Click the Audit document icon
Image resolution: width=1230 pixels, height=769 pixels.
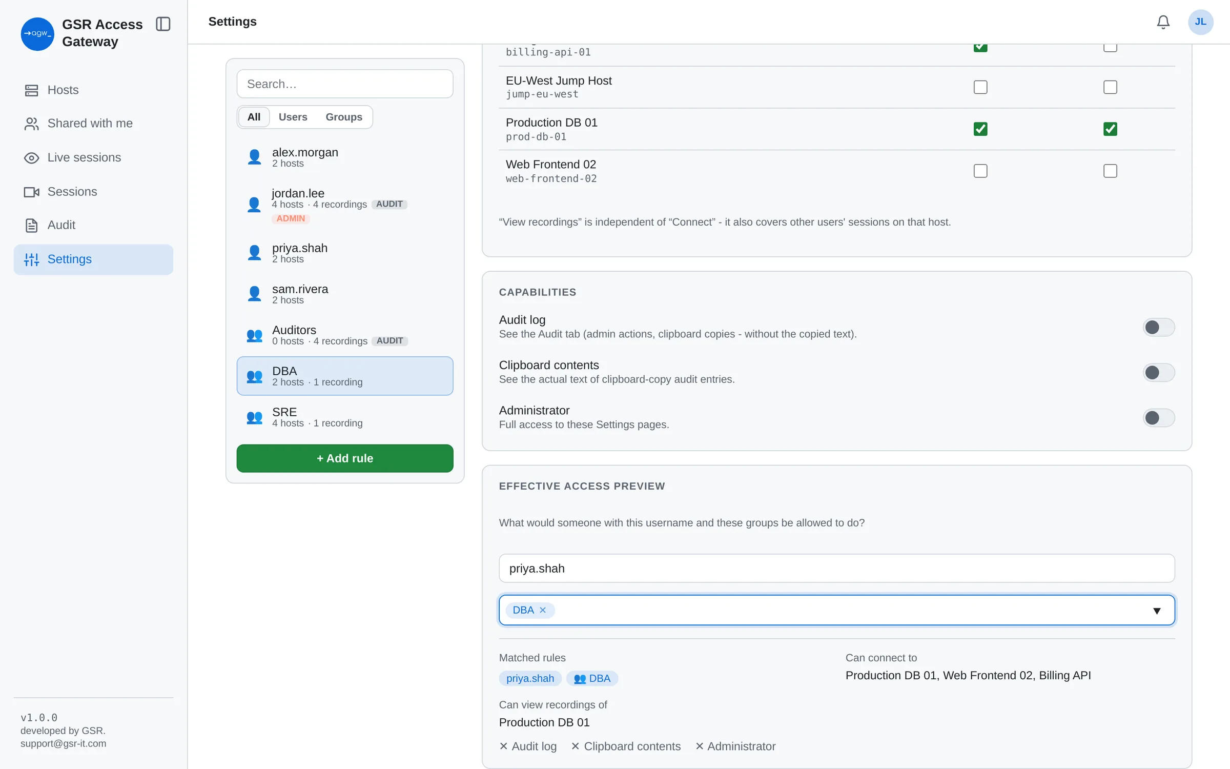[x=32, y=226]
